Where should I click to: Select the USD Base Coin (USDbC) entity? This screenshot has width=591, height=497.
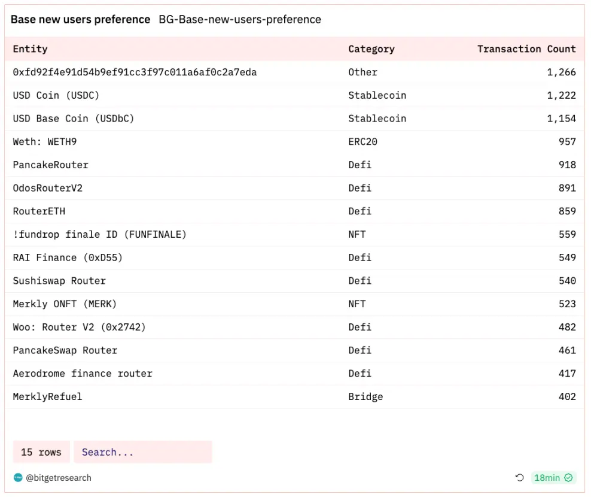[x=74, y=118]
